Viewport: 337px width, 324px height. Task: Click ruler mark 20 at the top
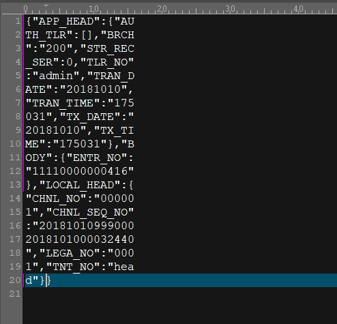(x=162, y=9)
